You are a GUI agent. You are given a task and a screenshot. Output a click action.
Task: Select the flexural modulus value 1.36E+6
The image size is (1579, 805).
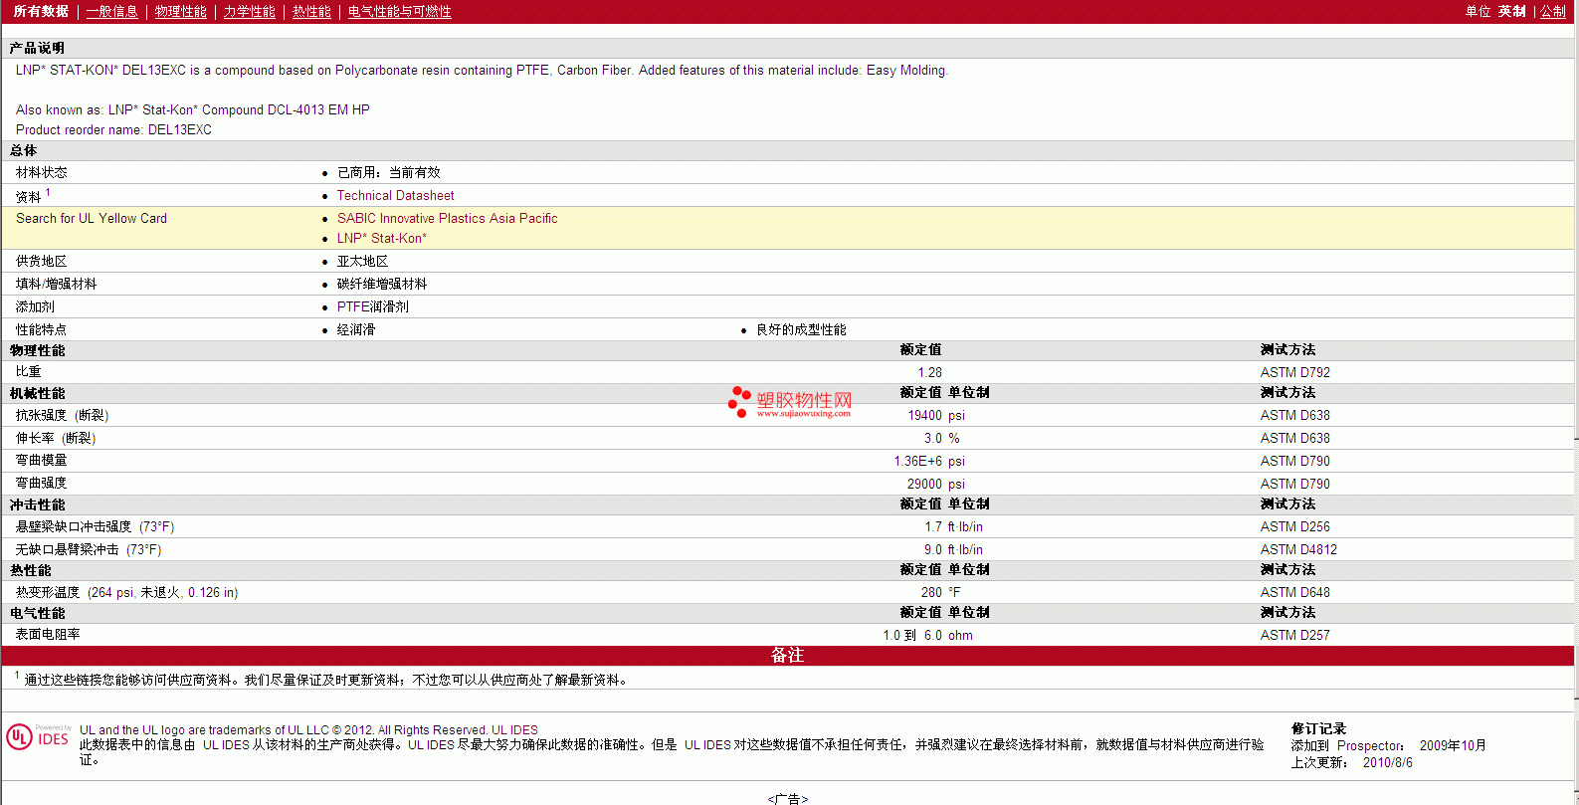point(918,462)
